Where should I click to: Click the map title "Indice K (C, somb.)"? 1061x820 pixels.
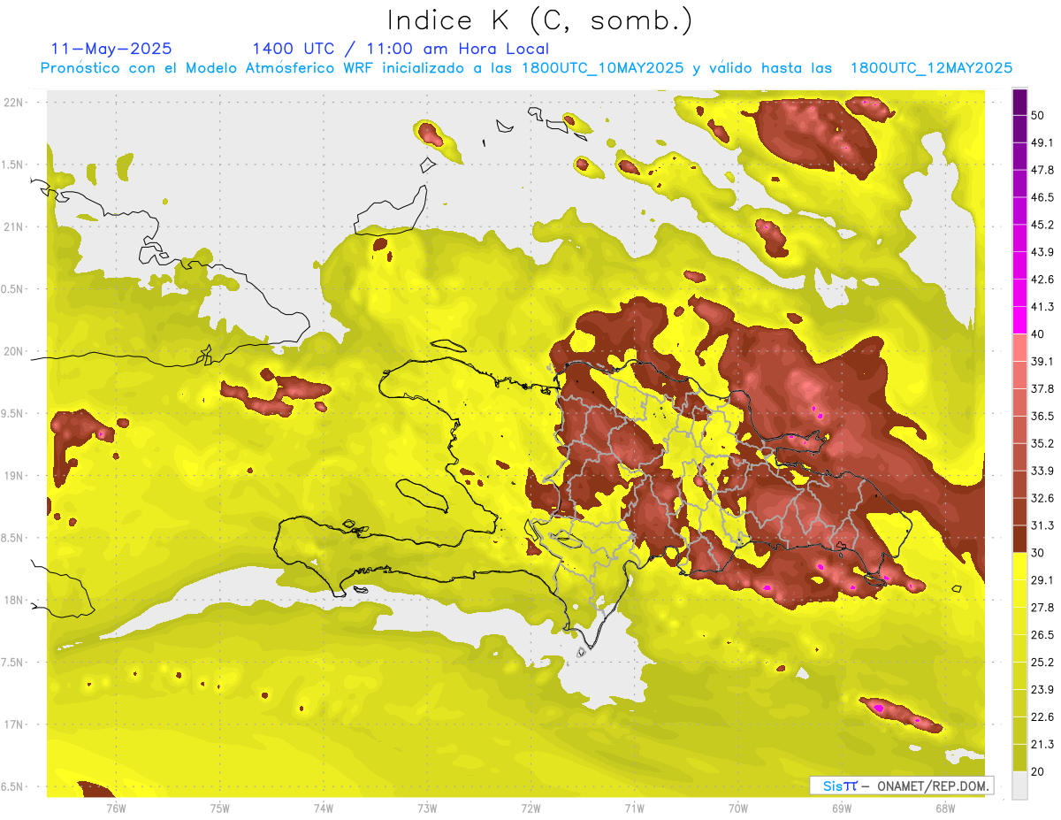point(539,20)
